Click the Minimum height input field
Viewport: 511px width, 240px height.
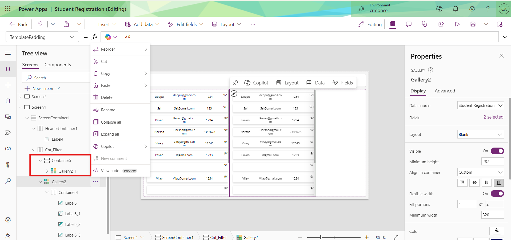(493, 161)
